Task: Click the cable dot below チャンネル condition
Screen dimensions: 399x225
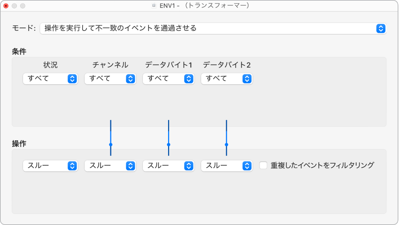Action: (110, 145)
